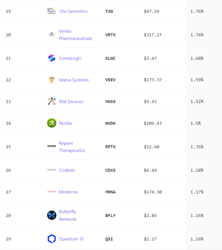Click the $3.47 price cell
Viewport: 222px width, 250px height.
click(150, 58)
